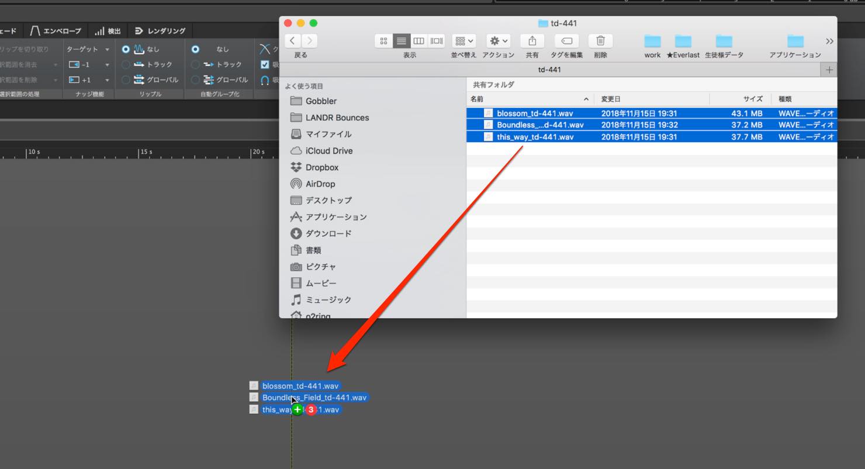Click the trash delete icon
This screenshot has height=469, width=865.
coord(600,41)
